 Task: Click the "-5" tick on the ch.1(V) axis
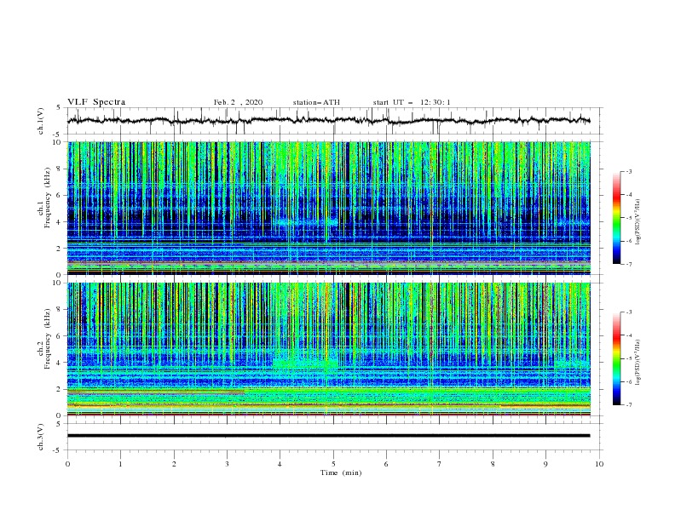click(58, 135)
